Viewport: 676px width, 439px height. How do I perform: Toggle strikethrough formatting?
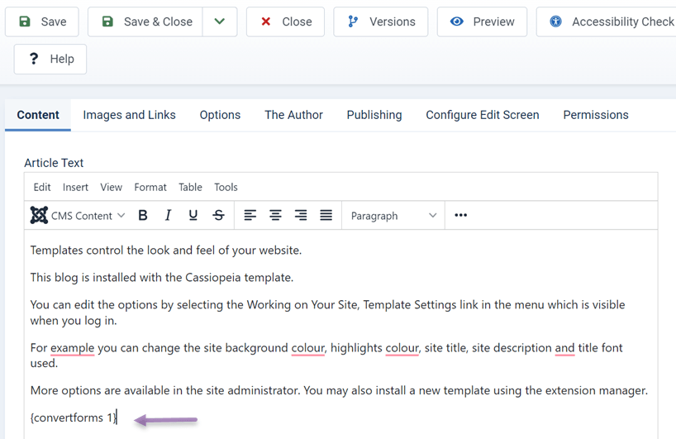tap(218, 215)
